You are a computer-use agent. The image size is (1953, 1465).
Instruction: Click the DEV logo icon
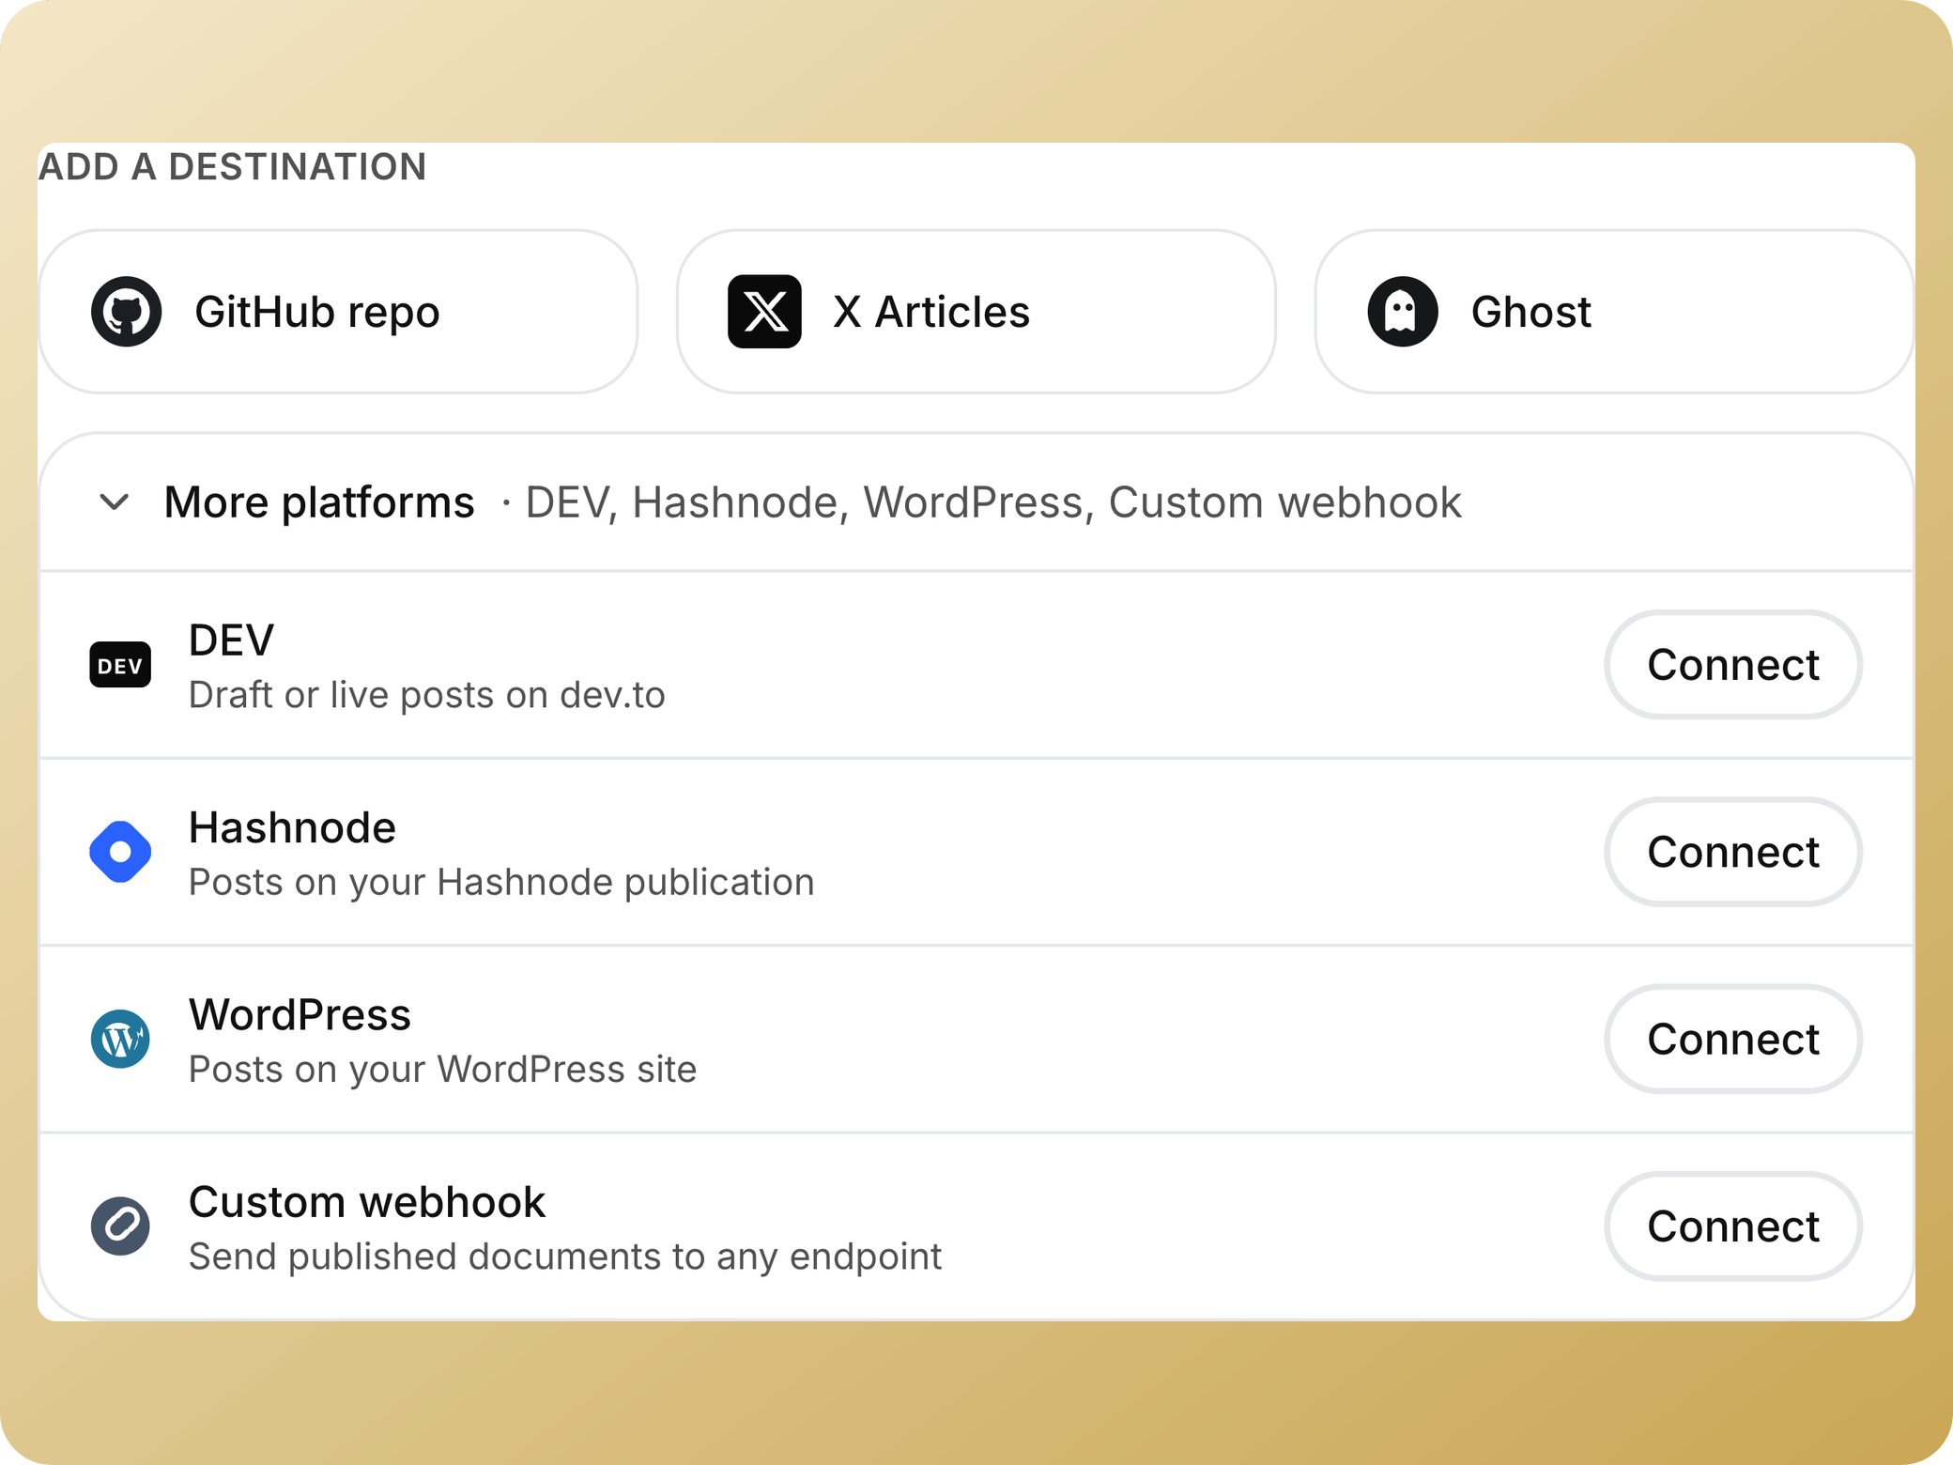click(x=120, y=665)
